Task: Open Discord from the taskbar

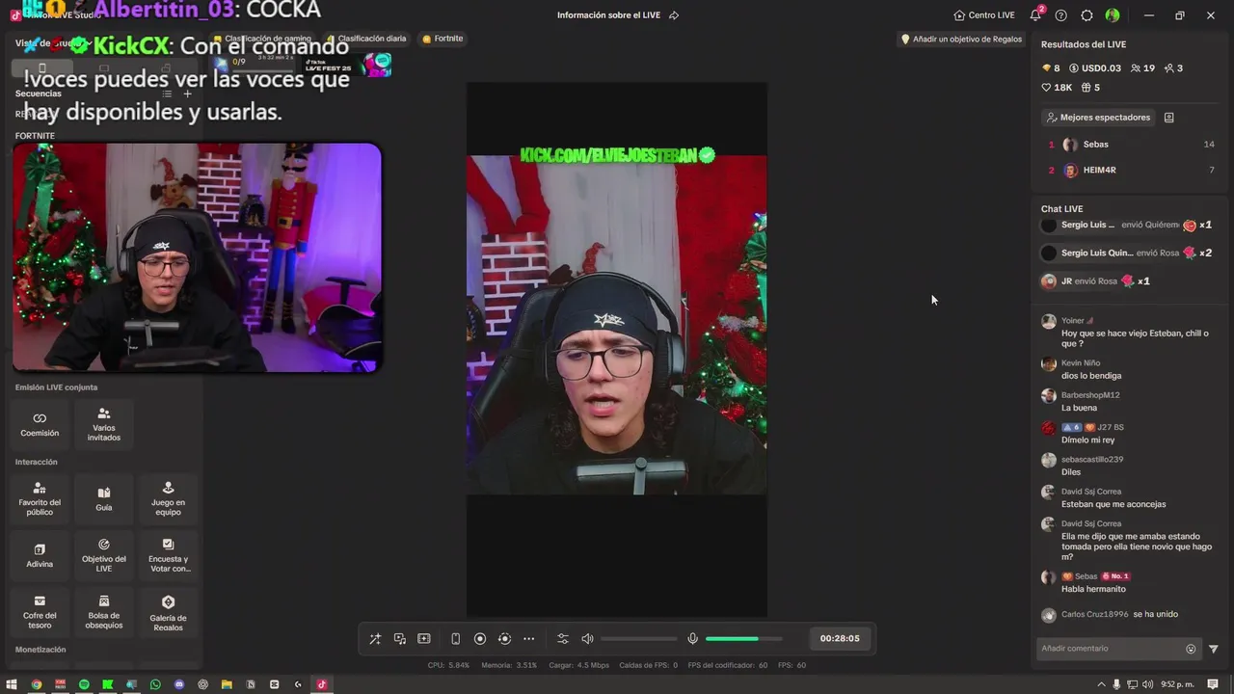Action: pyautogui.click(x=179, y=684)
